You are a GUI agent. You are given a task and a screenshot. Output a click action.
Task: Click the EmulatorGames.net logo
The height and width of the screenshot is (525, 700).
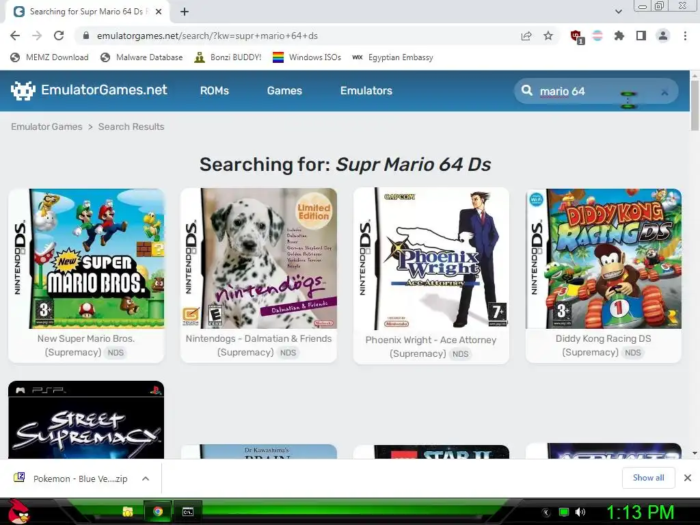[89, 90]
